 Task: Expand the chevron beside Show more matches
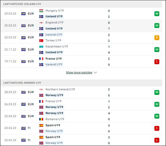[x=95, y=72]
